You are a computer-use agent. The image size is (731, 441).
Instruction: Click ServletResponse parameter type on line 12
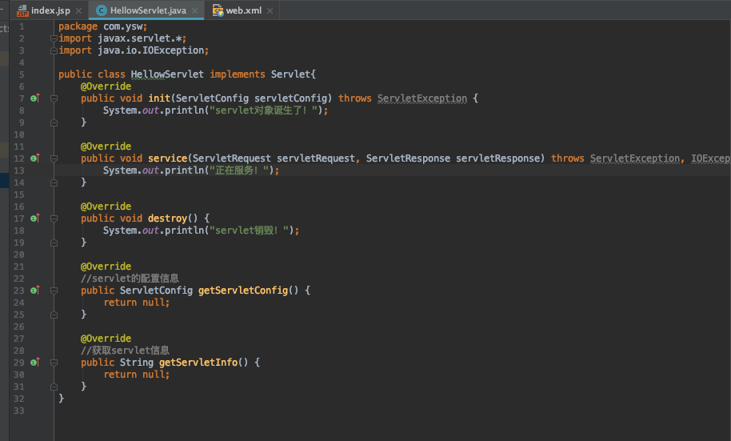coord(408,158)
